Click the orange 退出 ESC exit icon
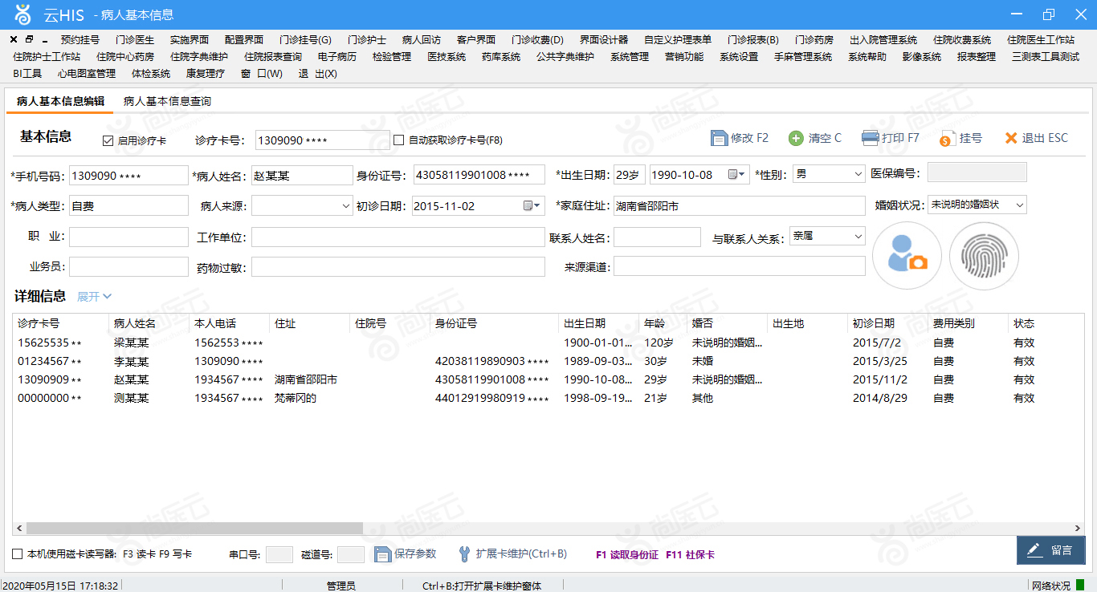1097x592 pixels. [x=1011, y=138]
